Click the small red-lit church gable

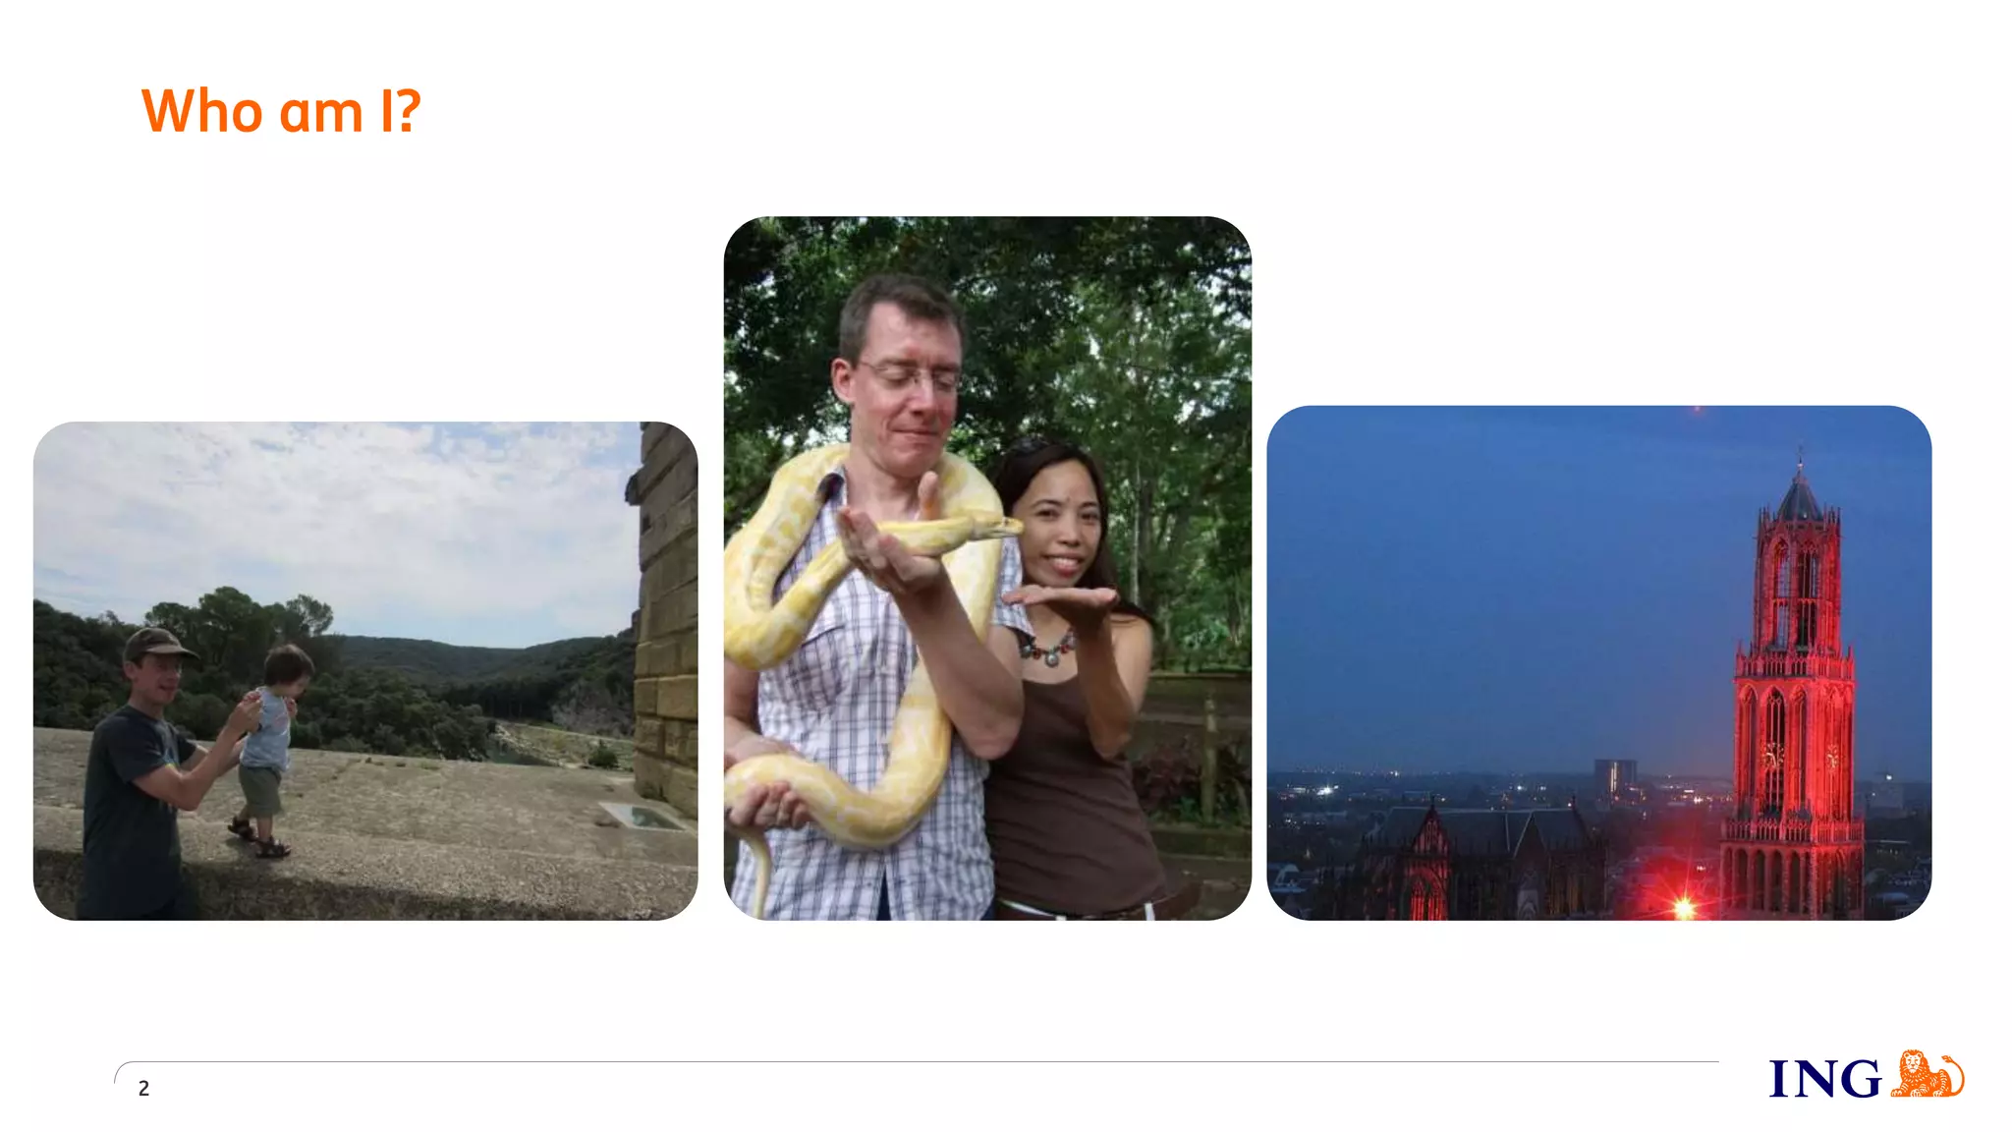(x=1428, y=865)
